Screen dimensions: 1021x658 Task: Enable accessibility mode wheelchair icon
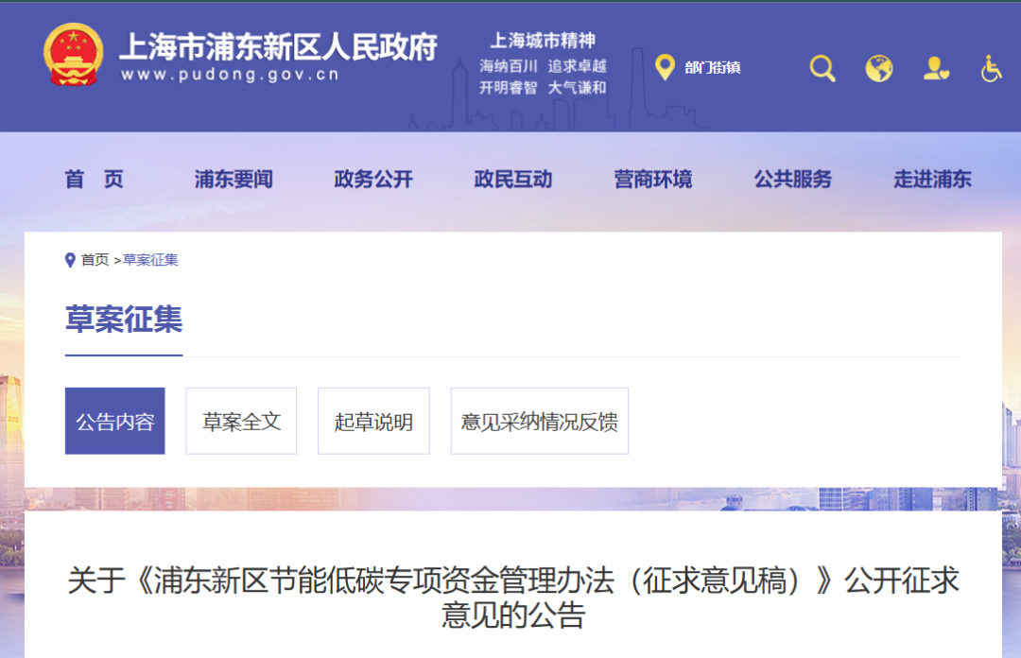coord(991,68)
